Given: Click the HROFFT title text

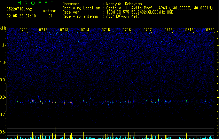Looking at the screenshot, I should point(36,3).
